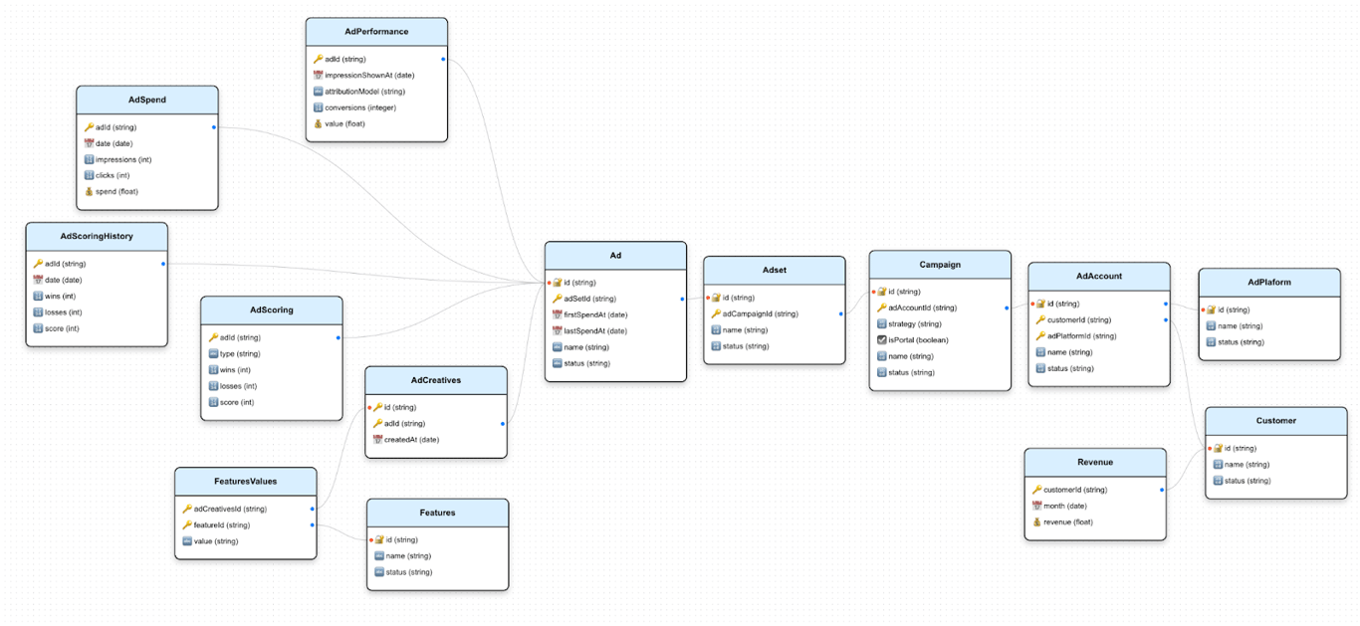
Task: Click the losses (int) field in AdScoring
Action: pyautogui.click(x=272, y=386)
